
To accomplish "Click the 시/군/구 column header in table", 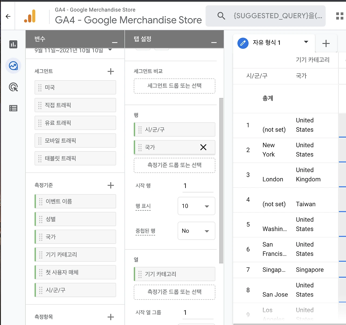I will pos(257,76).
